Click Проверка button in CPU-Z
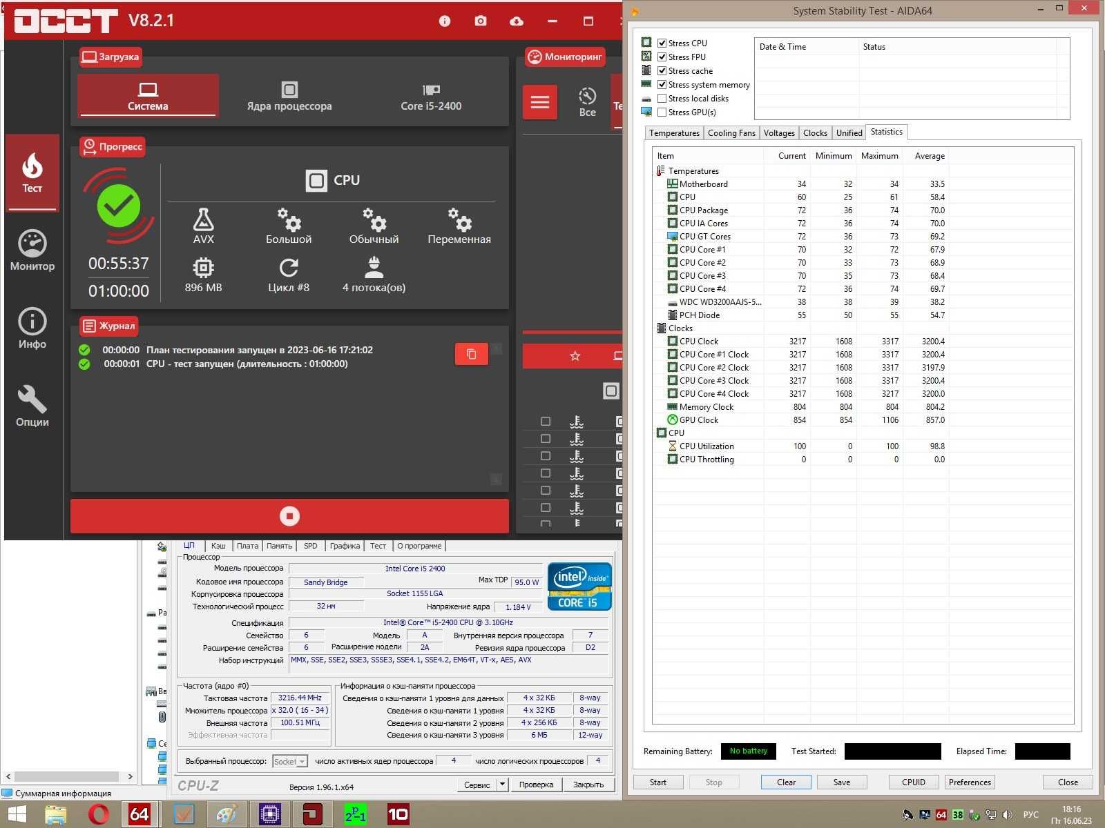 (x=536, y=785)
